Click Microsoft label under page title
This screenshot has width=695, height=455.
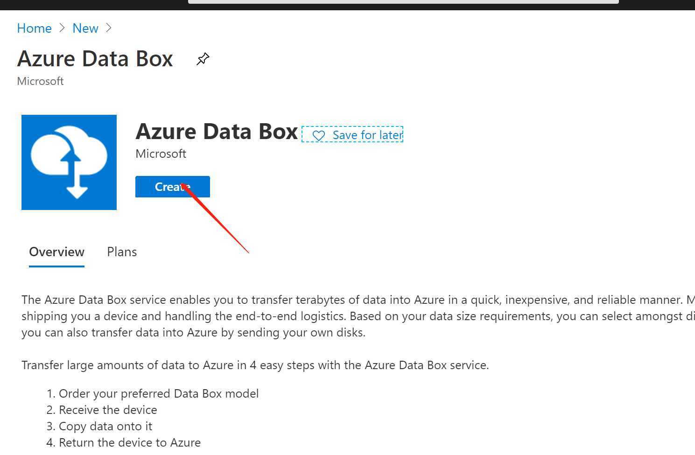[40, 81]
